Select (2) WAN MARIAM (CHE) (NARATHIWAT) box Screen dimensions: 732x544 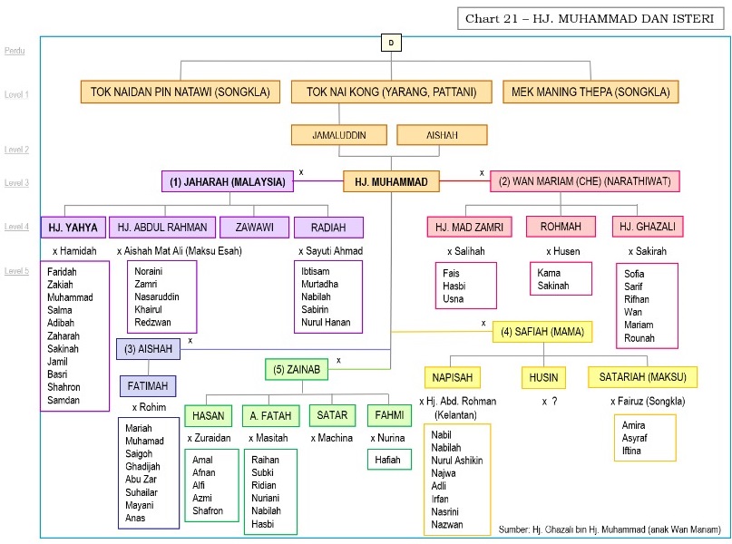585,181
